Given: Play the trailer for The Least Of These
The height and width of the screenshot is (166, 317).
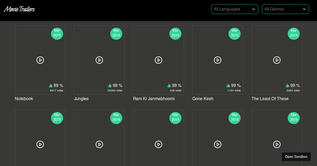Looking at the screenshot, I should 277,60.
